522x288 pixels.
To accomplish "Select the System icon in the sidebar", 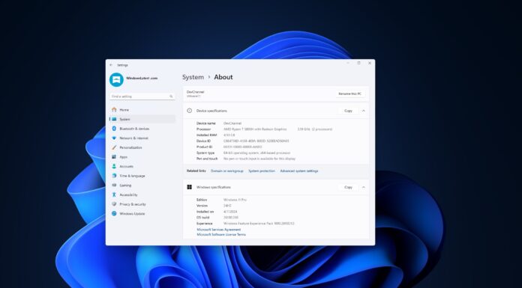I will tap(114, 119).
